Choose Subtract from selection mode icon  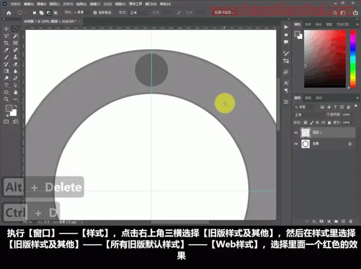coord(49,13)
